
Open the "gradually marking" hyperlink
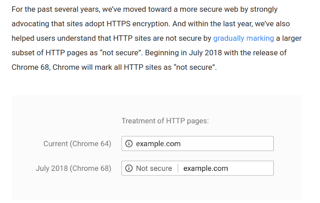click(x=243, y=38)
